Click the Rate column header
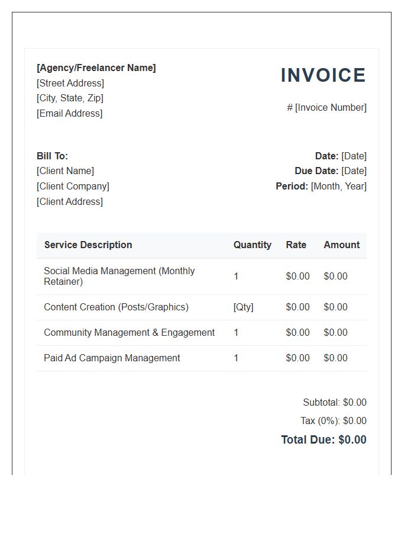The width and height of the screenshot is (414, 533). click(x=296, y=245)
